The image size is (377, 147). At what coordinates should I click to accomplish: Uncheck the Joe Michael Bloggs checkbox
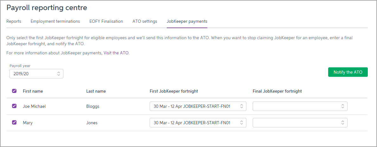(x=14, y=106)
